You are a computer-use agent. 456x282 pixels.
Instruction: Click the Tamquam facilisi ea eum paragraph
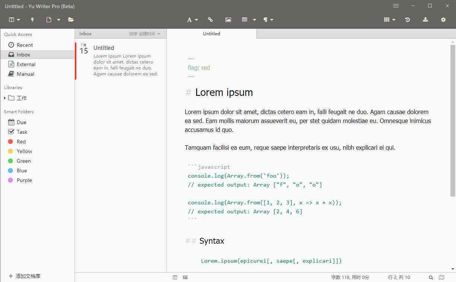point(290,148)
